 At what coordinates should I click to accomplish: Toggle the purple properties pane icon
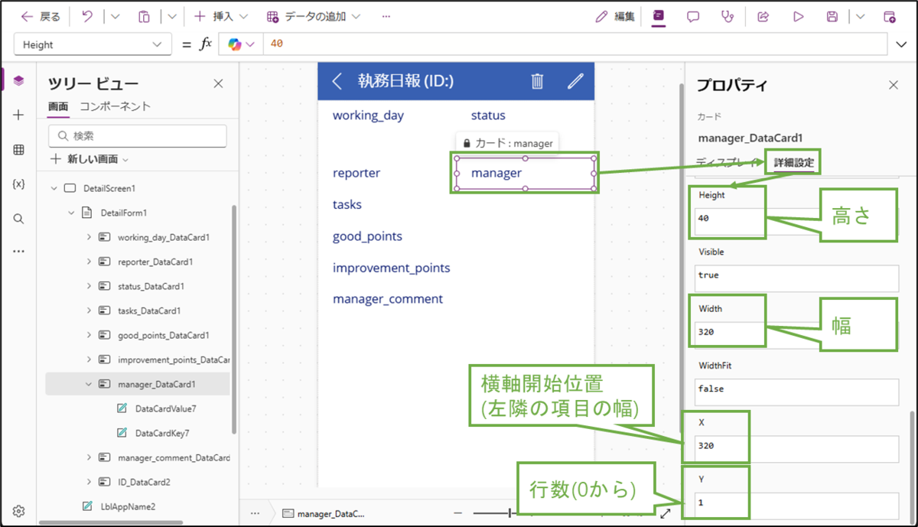659,16
